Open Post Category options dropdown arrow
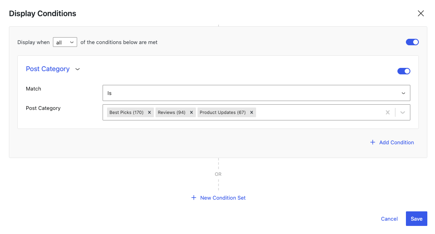The width and height of the screenshot is (435, 234). pyautogui.click(x=403, y=112)
